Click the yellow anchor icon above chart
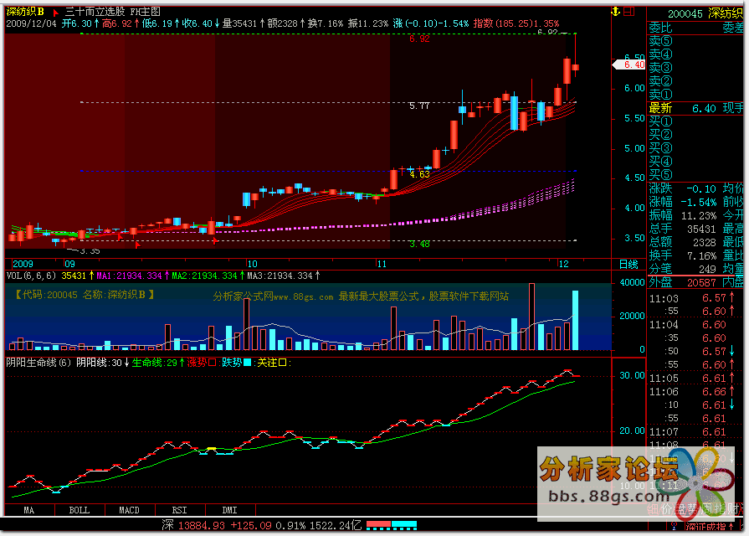This screenshot has height=536, width=749. pyautogui.click(x=615, y=12)
